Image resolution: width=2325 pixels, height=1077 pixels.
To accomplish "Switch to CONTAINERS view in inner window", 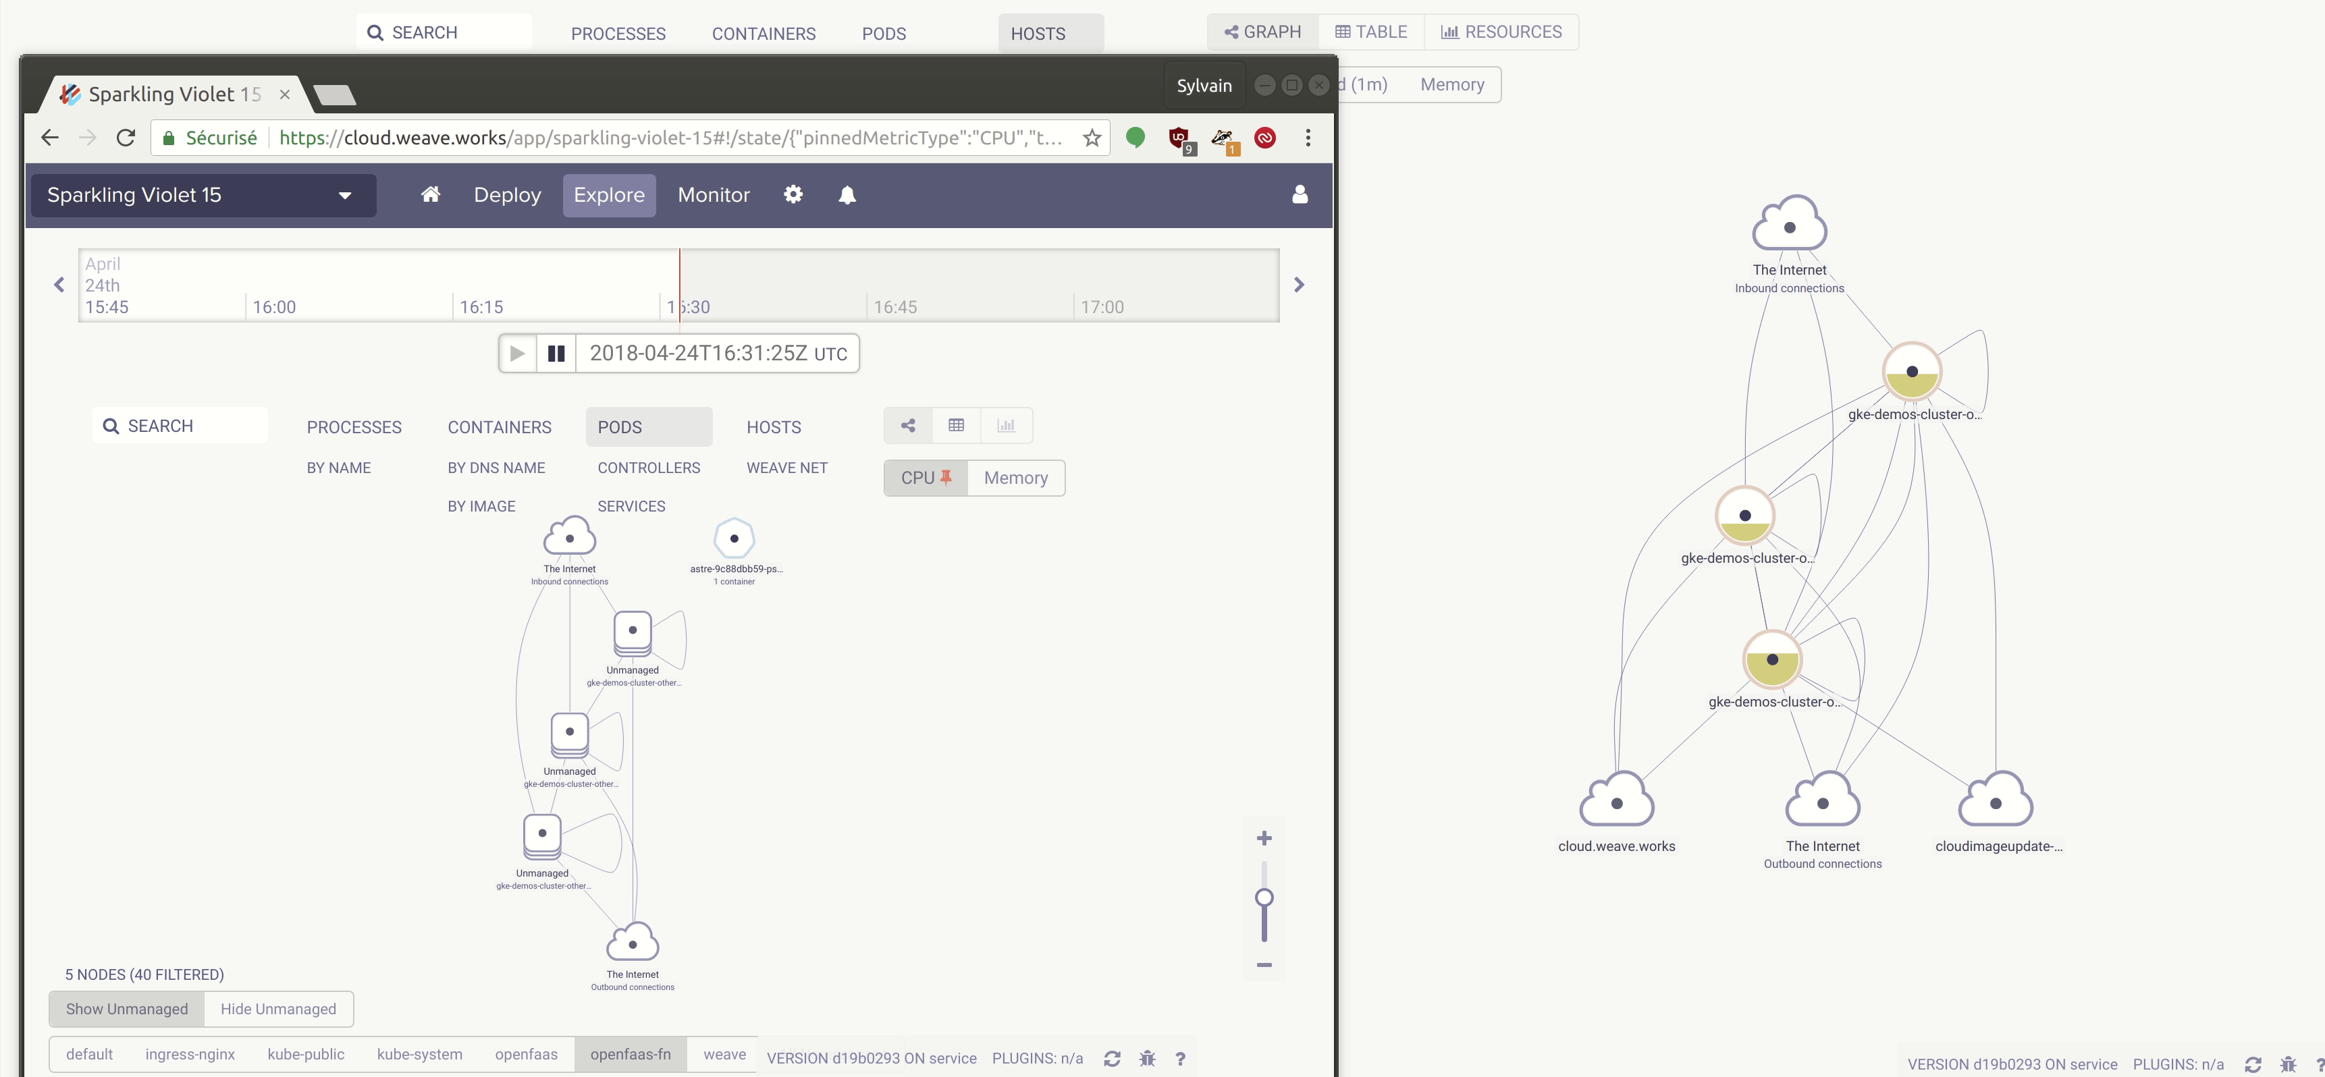I will coord(499,428).
